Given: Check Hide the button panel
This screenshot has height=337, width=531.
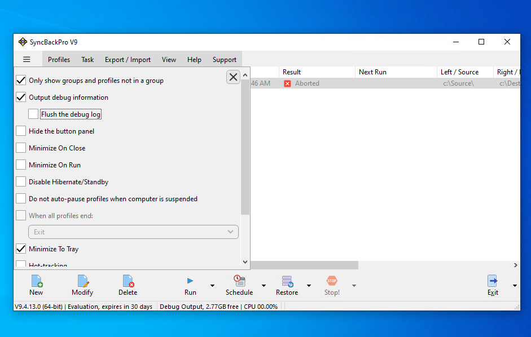Looking at the screenshot, I should pos(21,131).
